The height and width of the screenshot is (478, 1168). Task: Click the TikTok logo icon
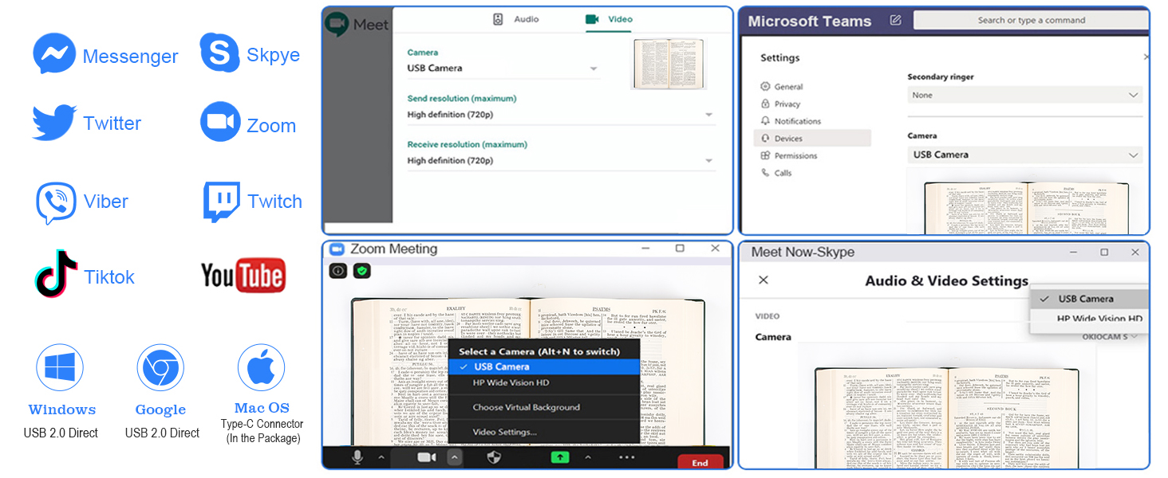pos(56,273)
